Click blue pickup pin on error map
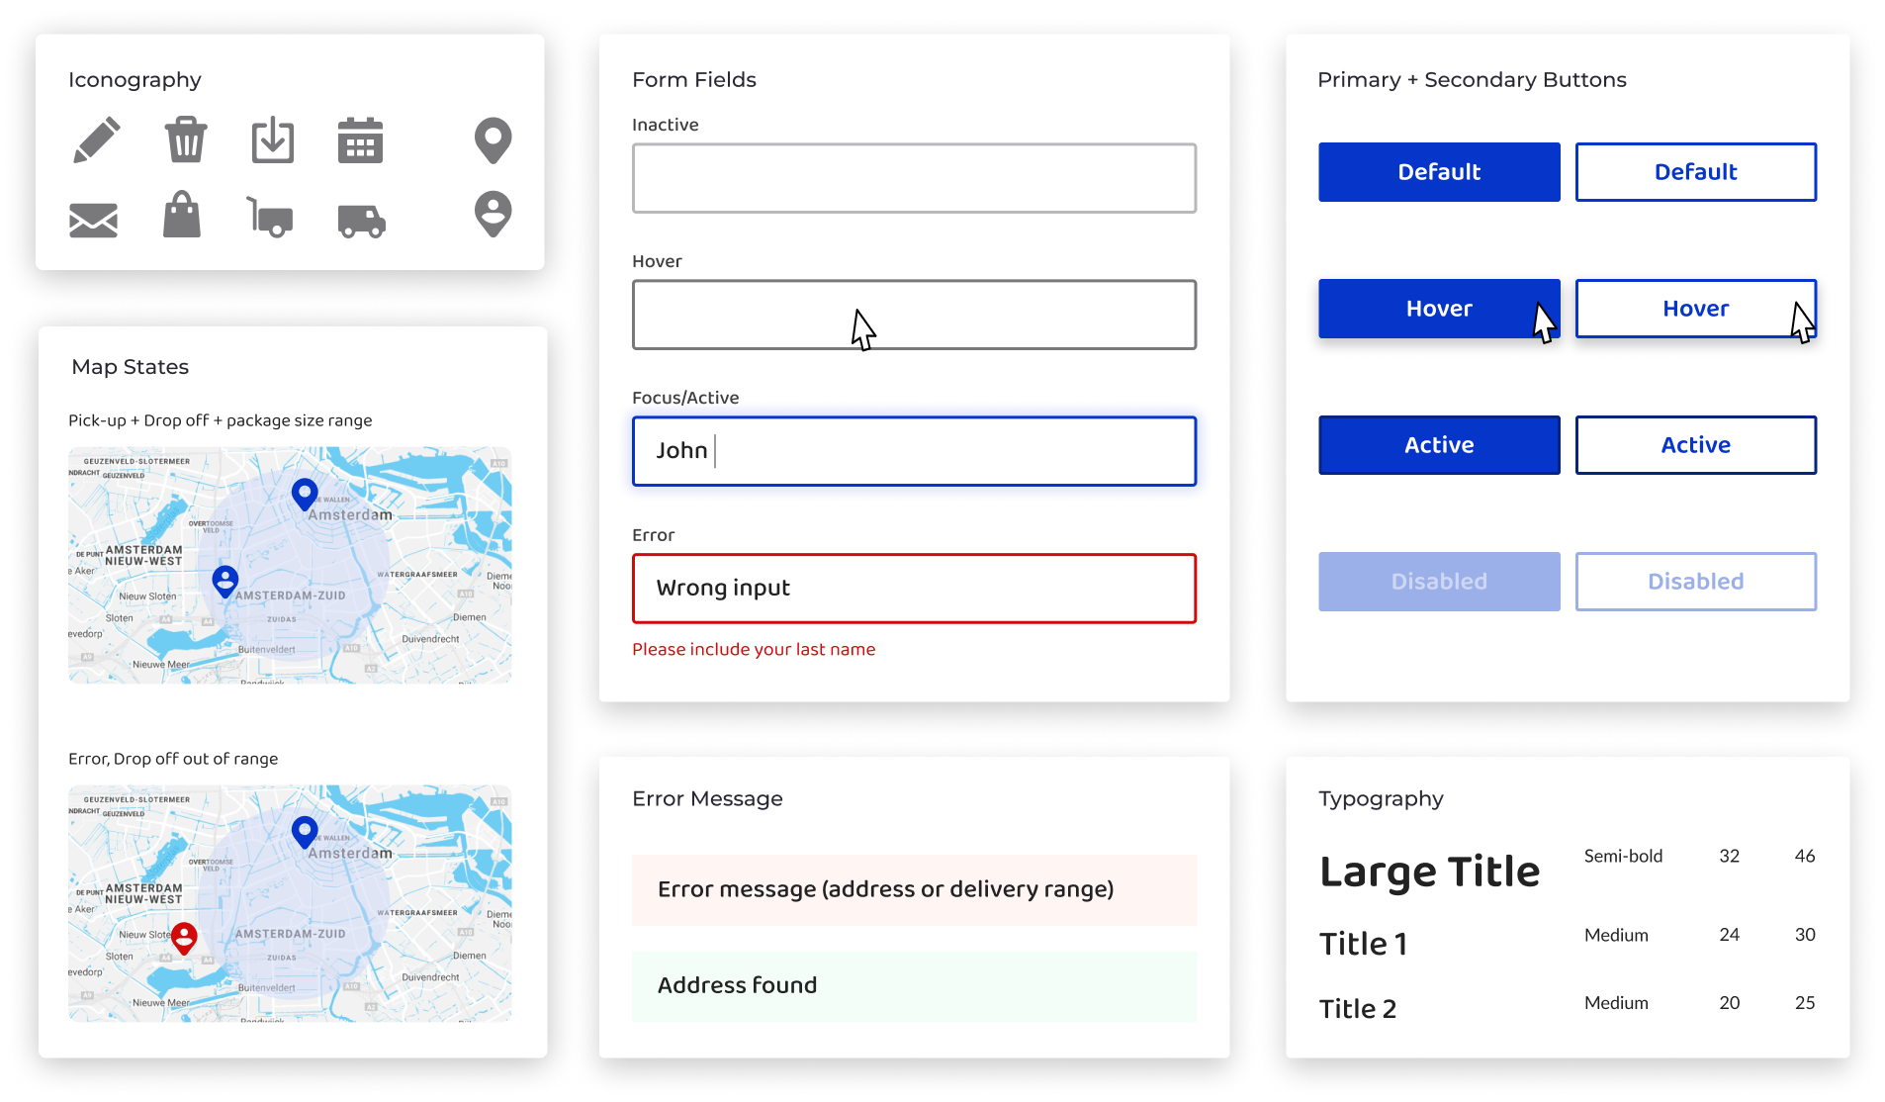1885x1102 pixels. click(x=305, y=833)
